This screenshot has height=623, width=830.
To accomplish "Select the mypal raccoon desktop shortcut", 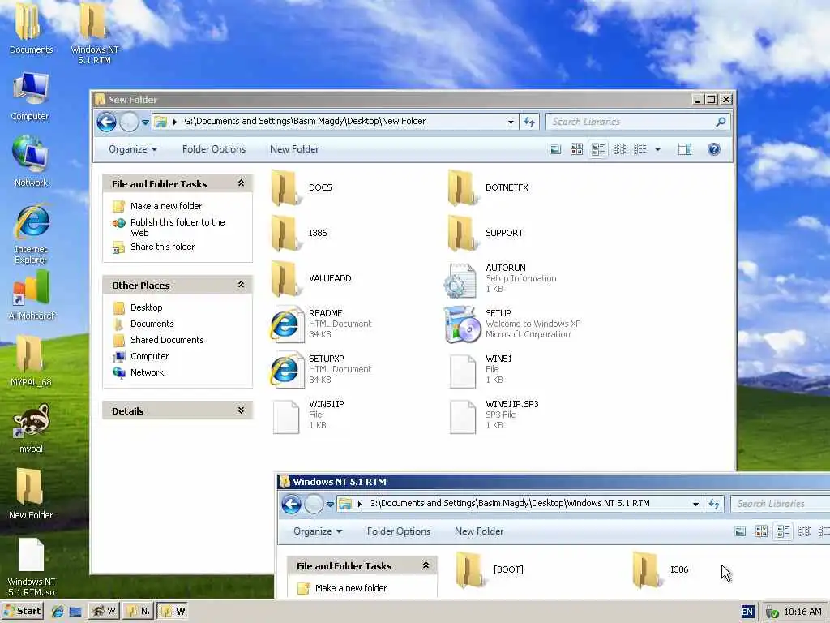I will click(x=31, y=428).
